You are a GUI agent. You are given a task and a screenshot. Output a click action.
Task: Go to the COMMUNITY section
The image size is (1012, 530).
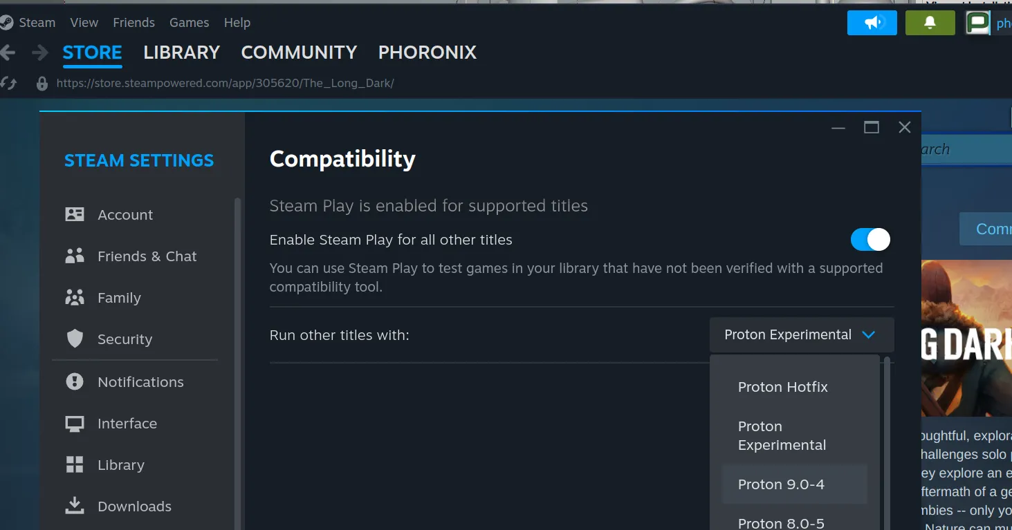tap(299, 53)
